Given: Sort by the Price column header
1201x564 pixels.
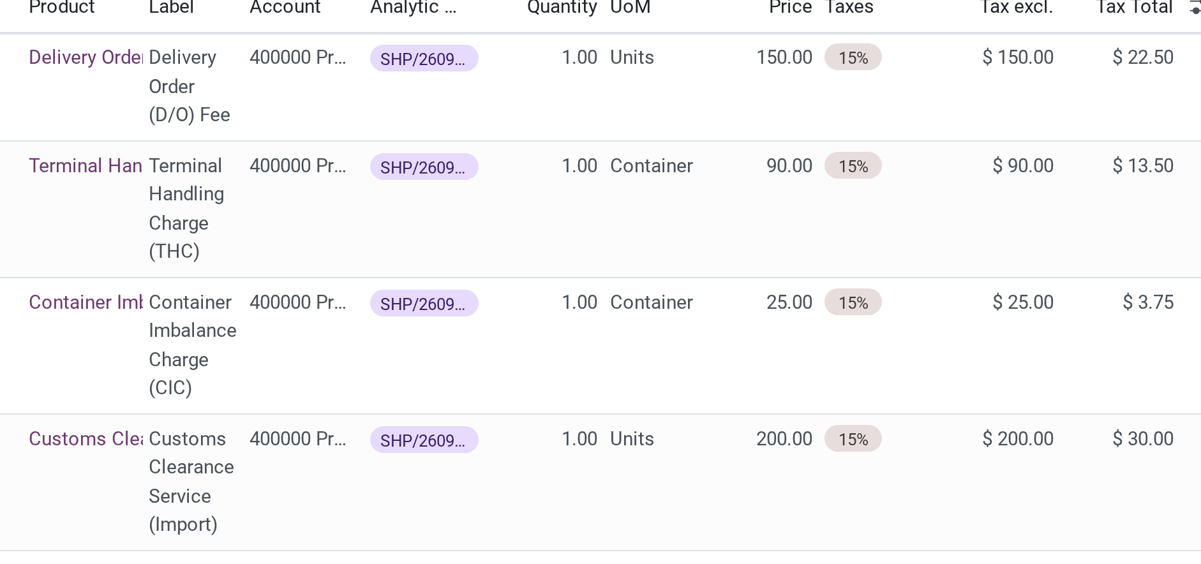Looking at the screenshot, I should pos(790,8).
